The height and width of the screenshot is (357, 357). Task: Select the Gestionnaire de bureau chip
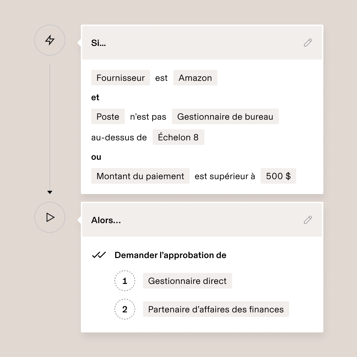pos(225,116)
